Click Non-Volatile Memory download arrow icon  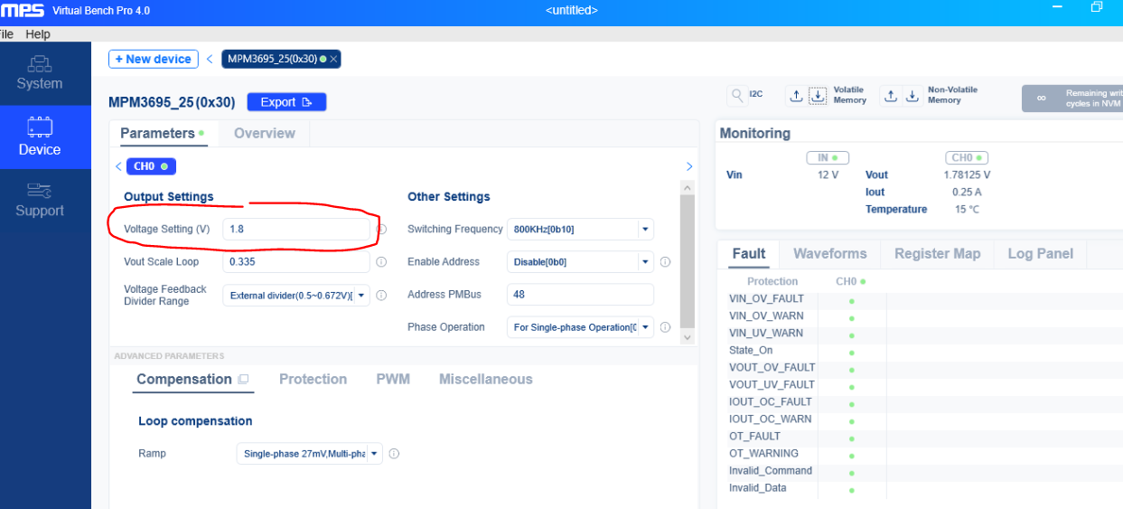(912, 95)
